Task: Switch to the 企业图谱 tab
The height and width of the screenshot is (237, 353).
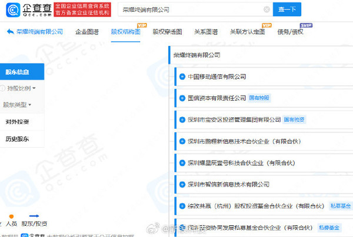Action: (x=87, y=32)
